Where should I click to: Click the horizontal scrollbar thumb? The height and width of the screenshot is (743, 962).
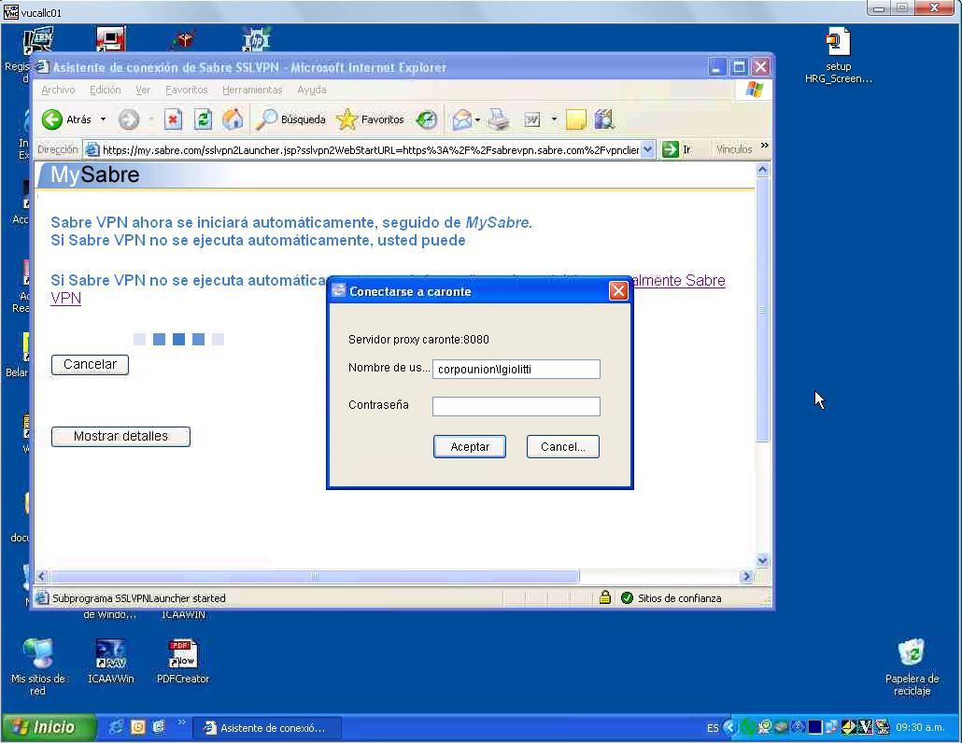coord(314,576)
